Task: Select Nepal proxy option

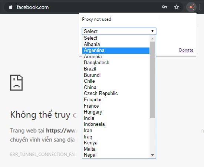Action: pyautogui.click(x=116, y=155)
